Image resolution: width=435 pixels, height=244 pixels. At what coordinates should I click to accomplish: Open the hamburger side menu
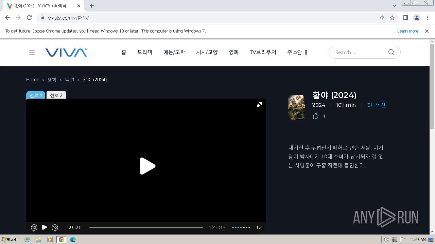32,52
